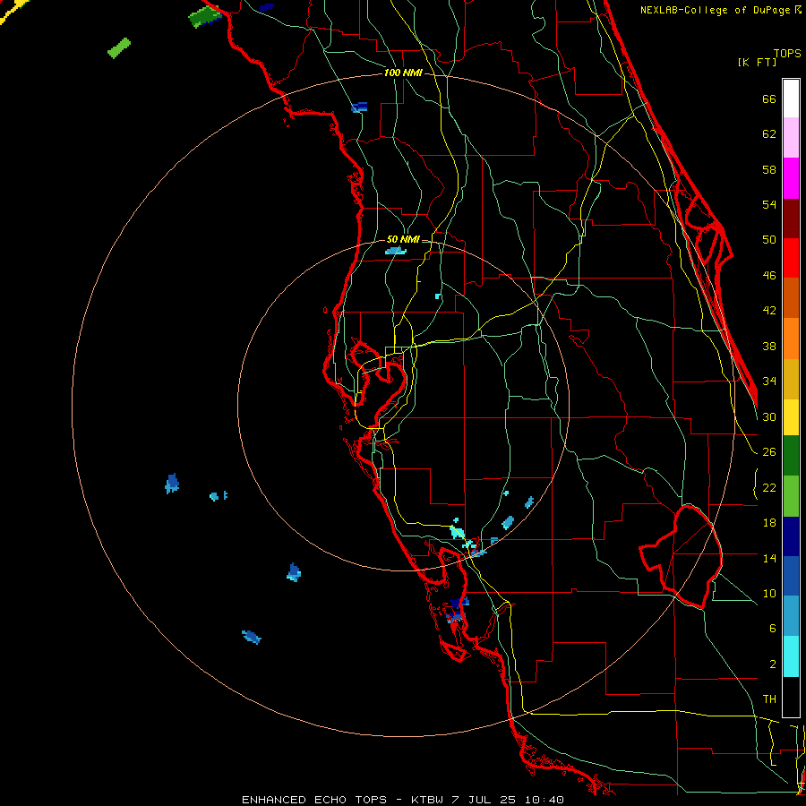Viewport: 806px width, 806px height.
Task: Click the cyan swatch in the legend
Action: 791,656
